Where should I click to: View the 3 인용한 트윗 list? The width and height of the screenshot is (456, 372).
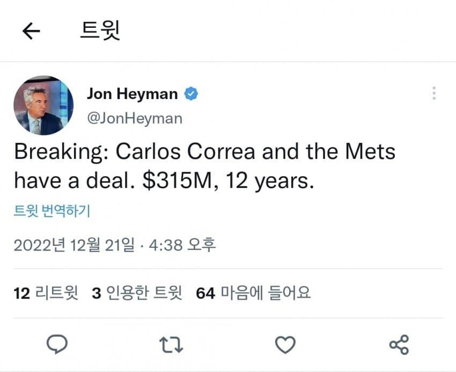137,293
